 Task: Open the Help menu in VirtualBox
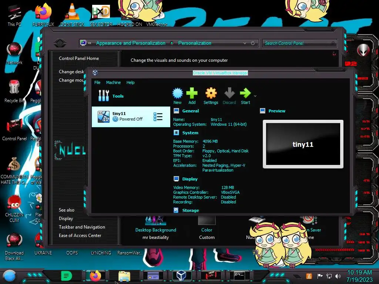(x=130, y=82)
